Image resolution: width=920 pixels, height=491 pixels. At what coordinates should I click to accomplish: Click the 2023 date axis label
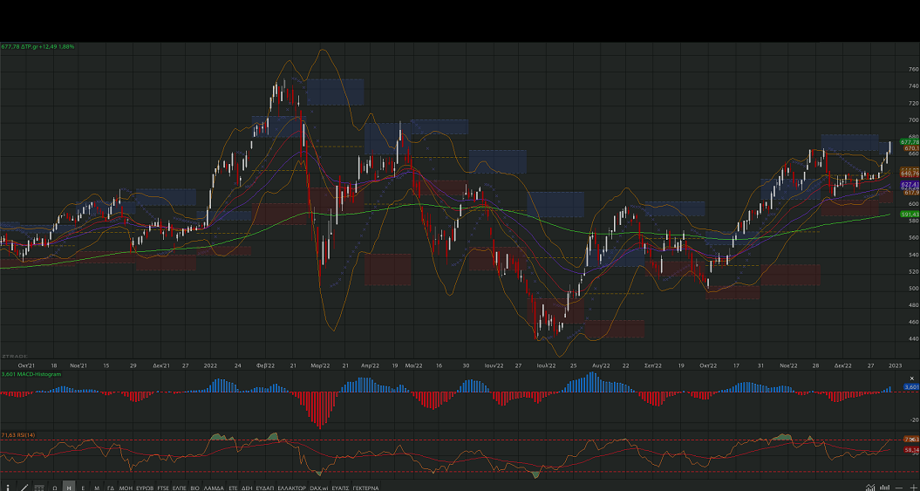(x=895, y=365)
